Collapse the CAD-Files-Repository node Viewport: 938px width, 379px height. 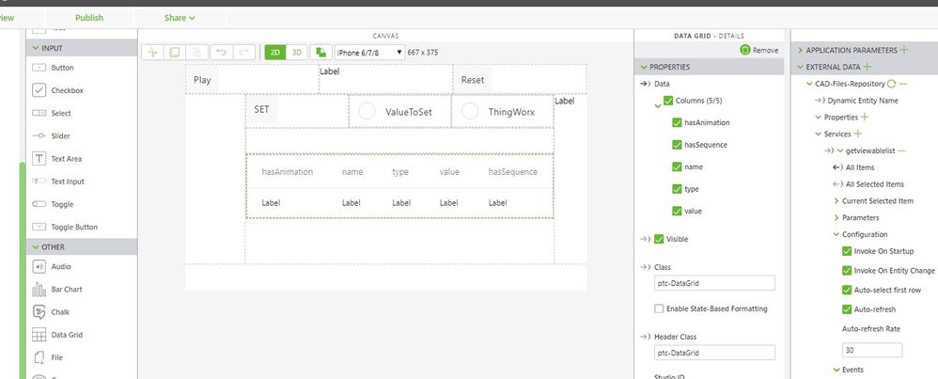tap(809, 84)
